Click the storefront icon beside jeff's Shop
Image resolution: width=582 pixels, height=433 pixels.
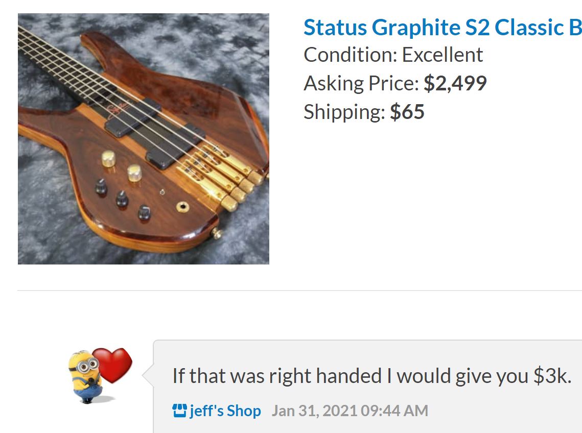179,411
